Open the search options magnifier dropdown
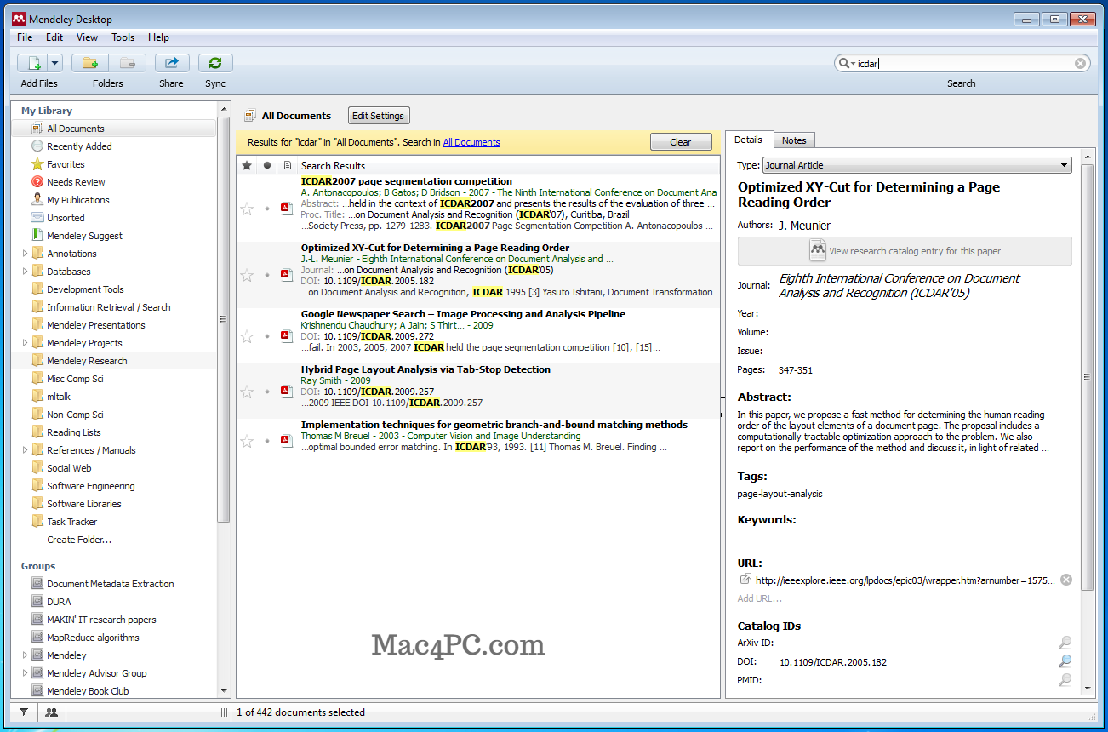 click(847, 63)
